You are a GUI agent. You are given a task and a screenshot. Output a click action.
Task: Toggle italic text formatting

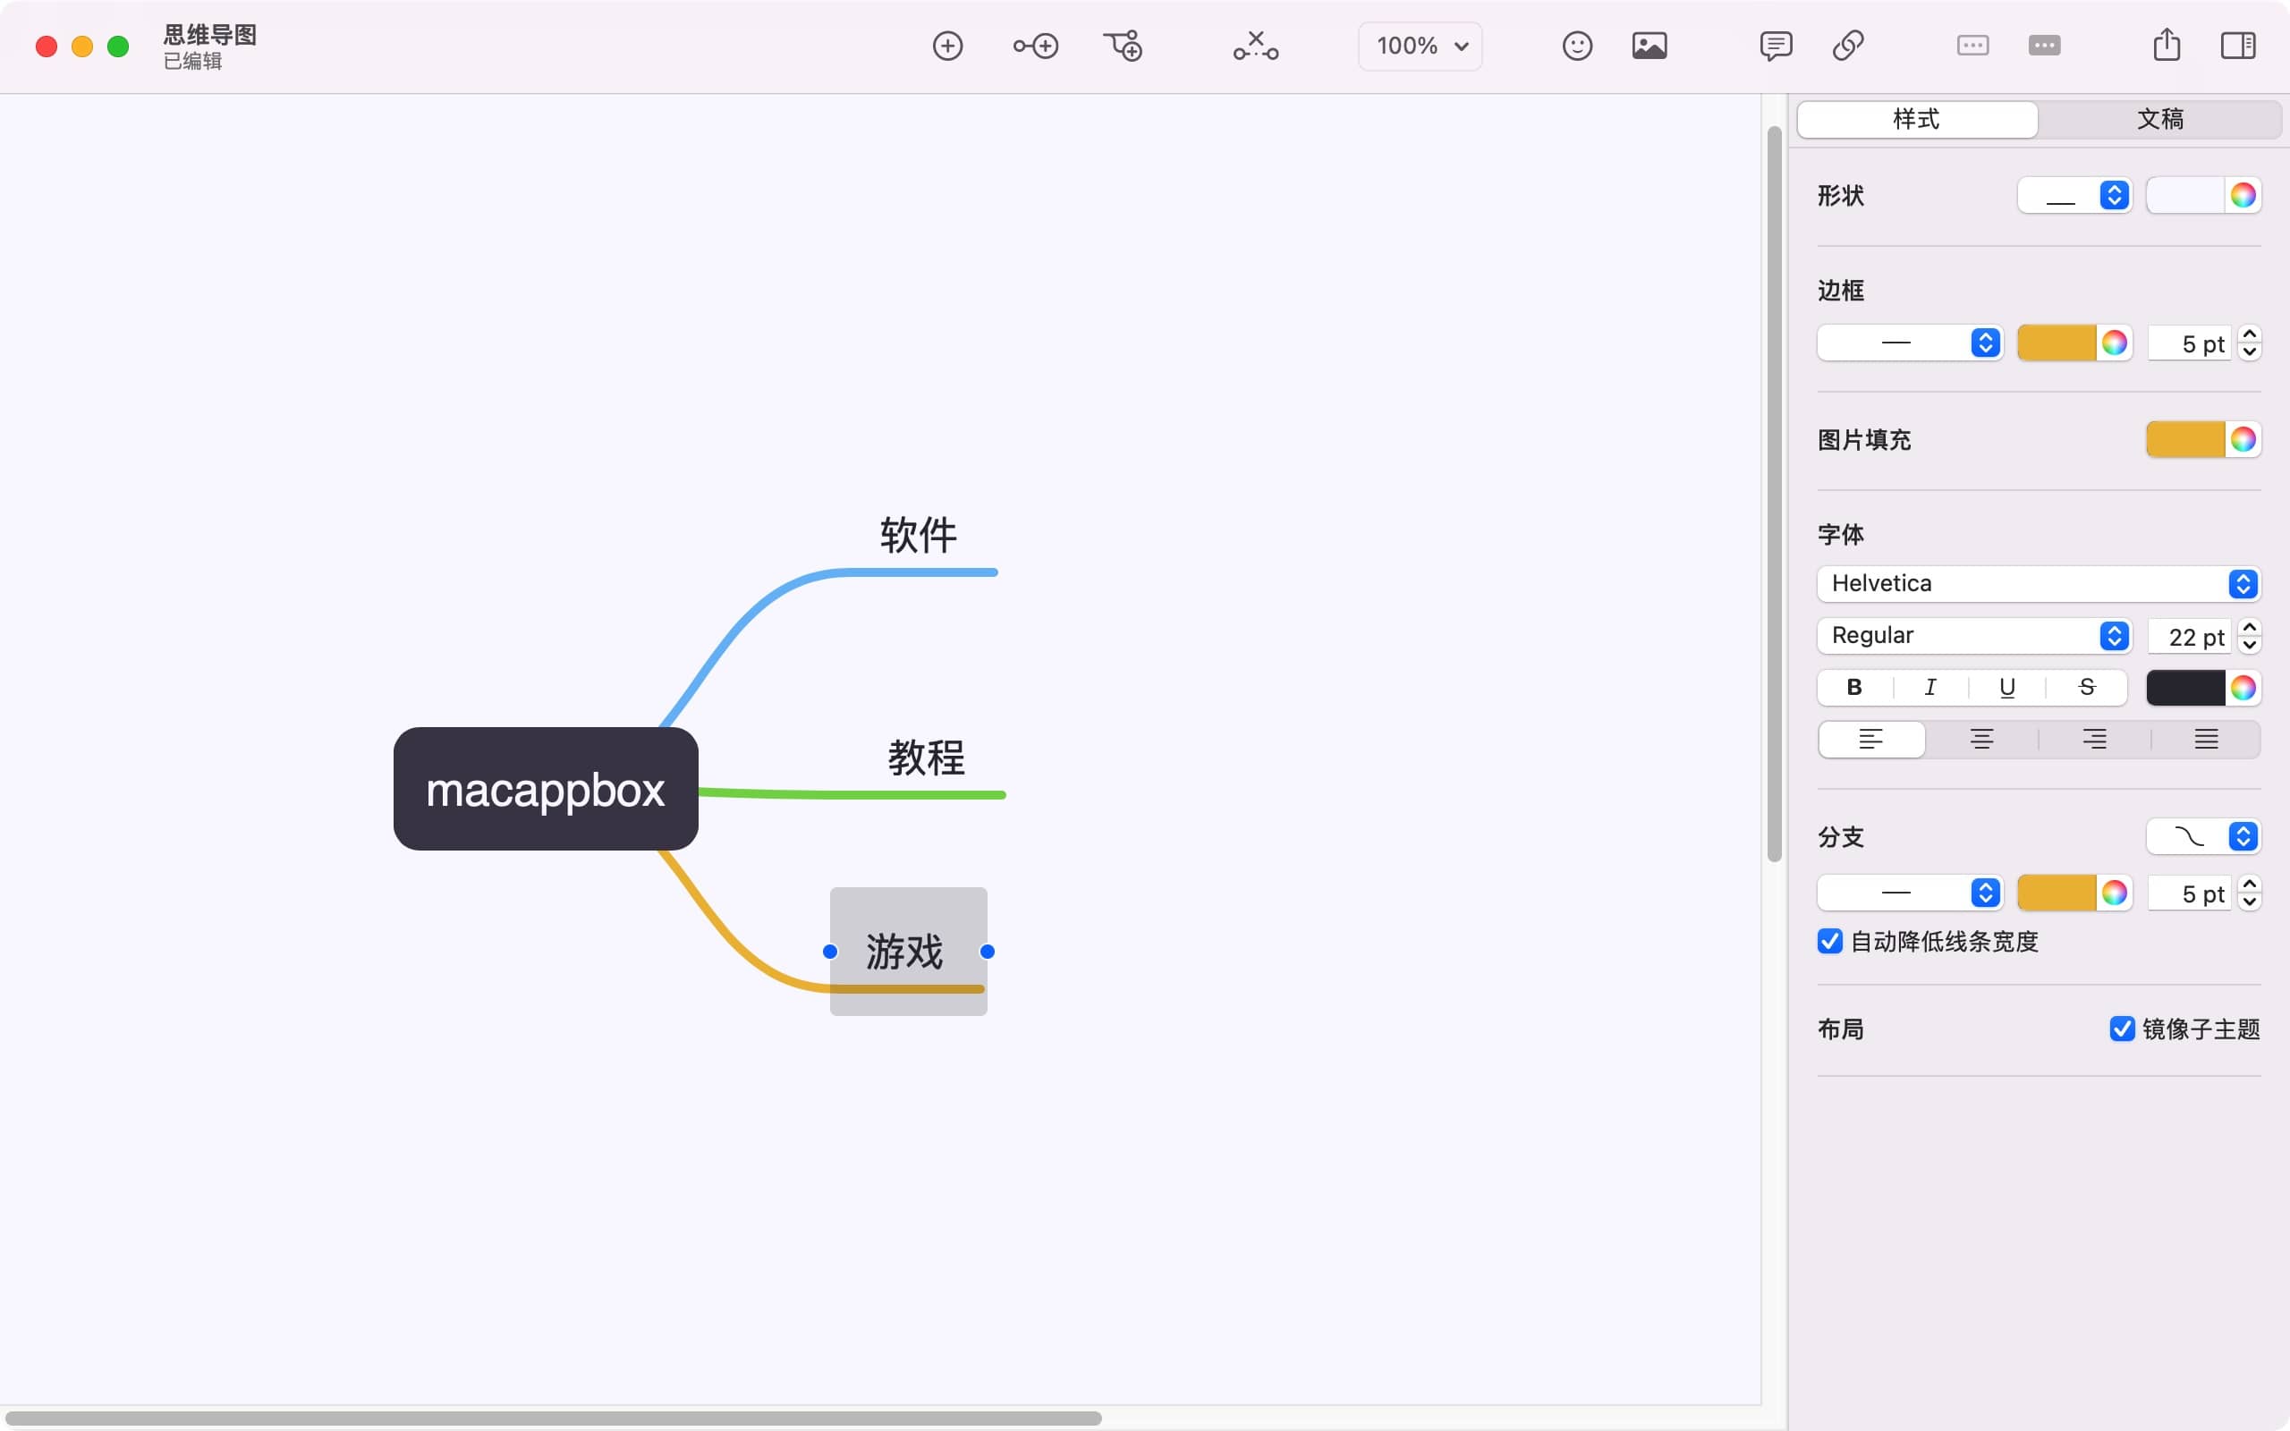(1930, 687)
